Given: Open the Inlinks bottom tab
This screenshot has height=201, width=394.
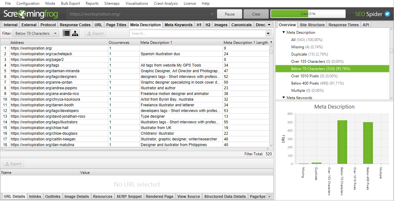Looking at the screenshot, I should coord(35,196).
